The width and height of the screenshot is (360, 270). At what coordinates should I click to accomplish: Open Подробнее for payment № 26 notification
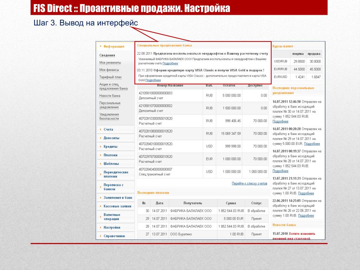[x=306, y=216]
